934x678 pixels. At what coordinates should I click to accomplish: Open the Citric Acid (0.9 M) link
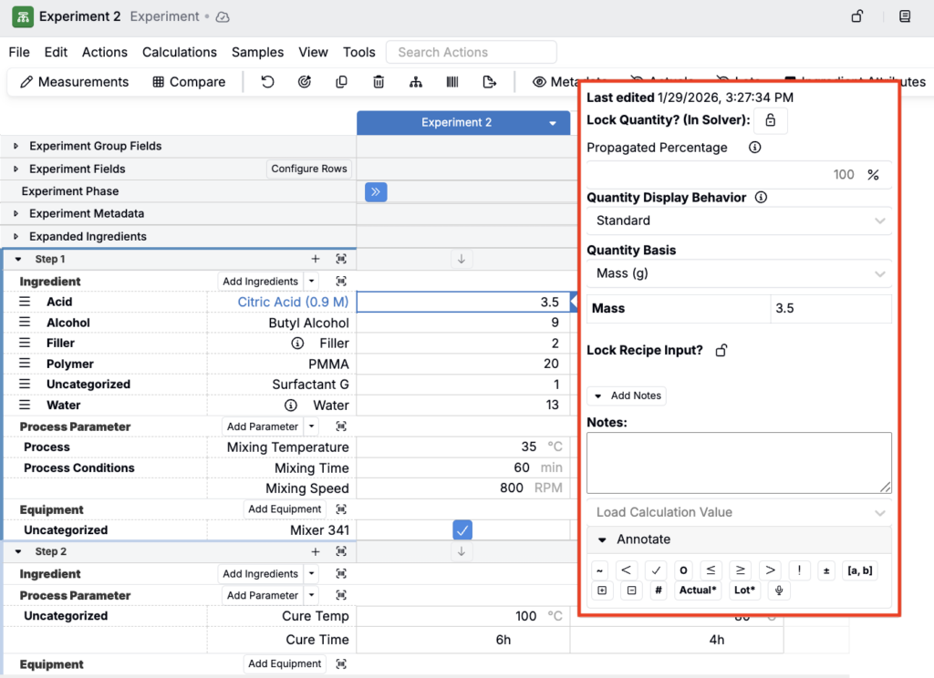(x=293, y=302)
